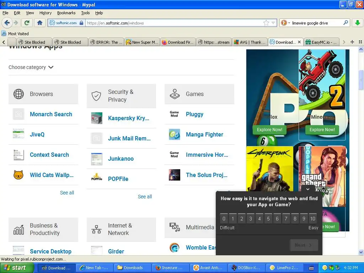The image size is (364, 273).
Task: Switch to the New Super M... tab
Action: point(142,42)
